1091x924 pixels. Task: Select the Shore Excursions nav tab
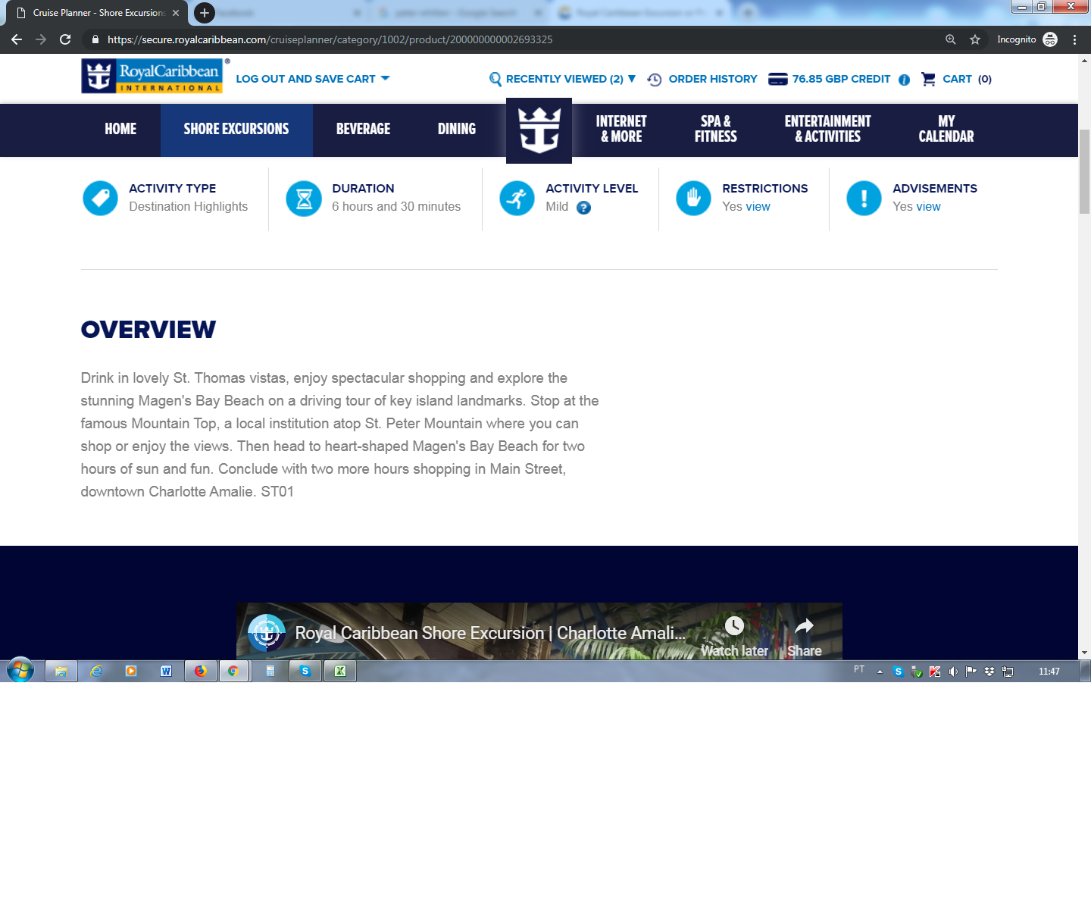click(236, 129)
